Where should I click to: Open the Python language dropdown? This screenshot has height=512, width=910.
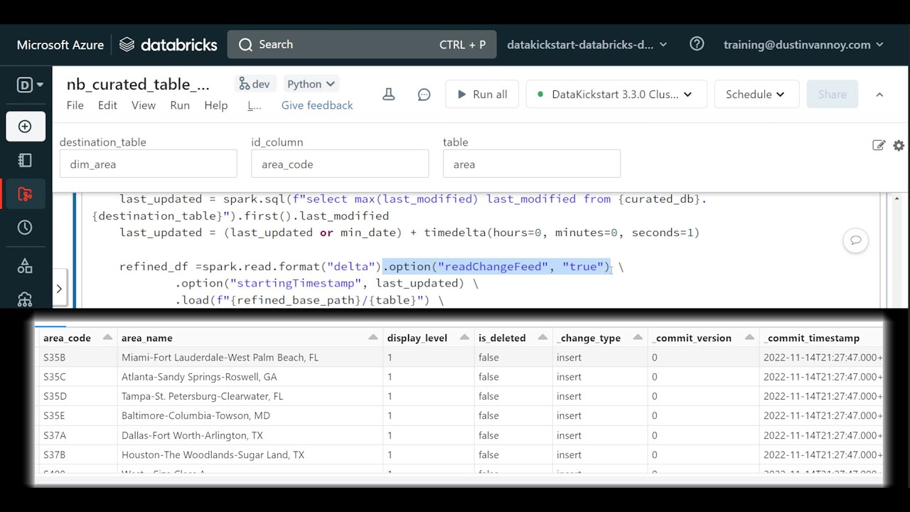pos(311,84)
